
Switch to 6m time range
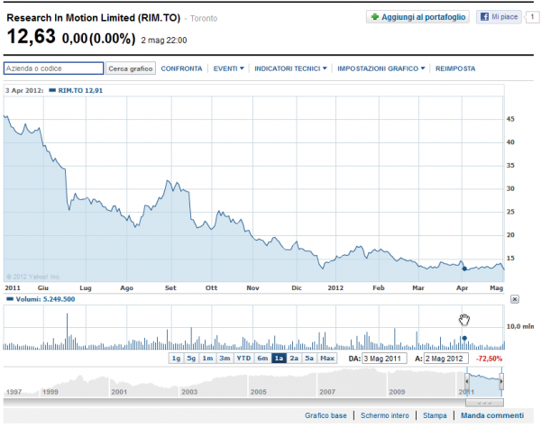coord(261,359)
